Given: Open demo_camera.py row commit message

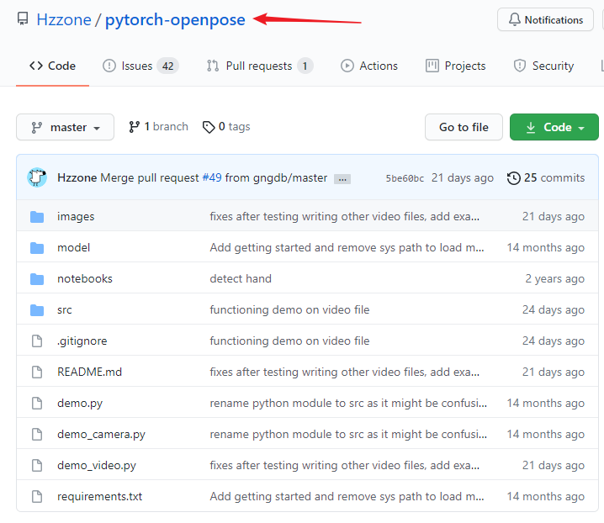Looking at the screenshot, I should tap(348, 435).
